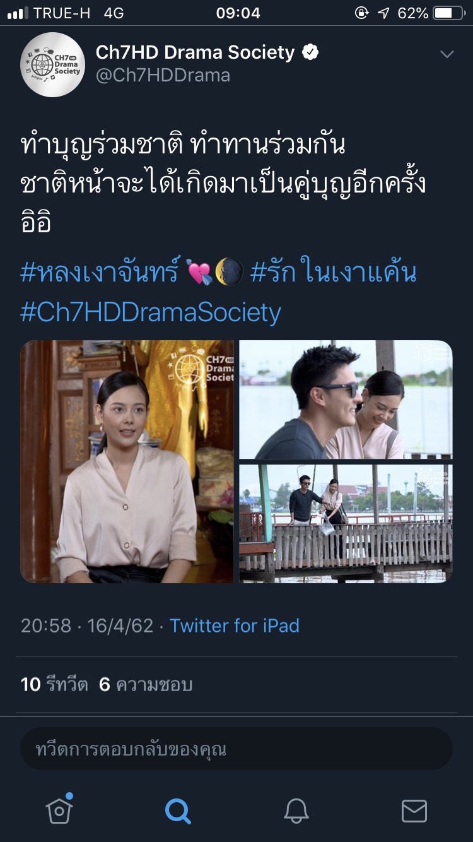Open the photo of woman in pink blouse

click(127, 461)
